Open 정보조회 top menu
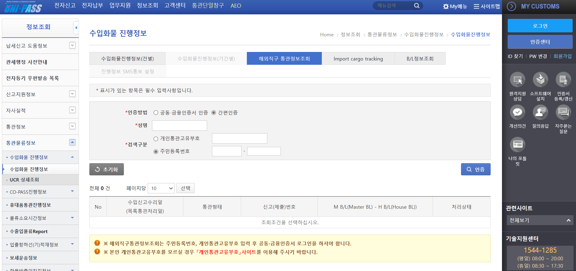This screenshot has width=576, height=271. pos(147,5)
